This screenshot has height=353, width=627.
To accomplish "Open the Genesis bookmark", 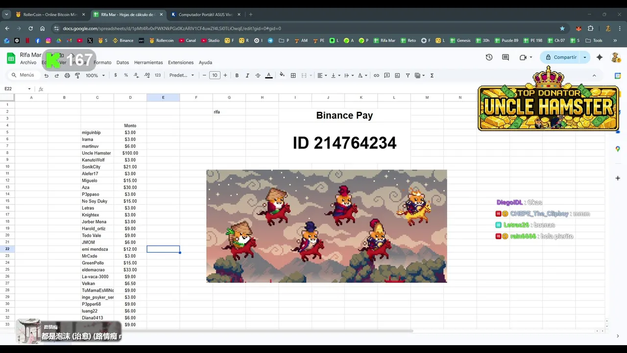I will pyautogui.click(x=460, y=41).
